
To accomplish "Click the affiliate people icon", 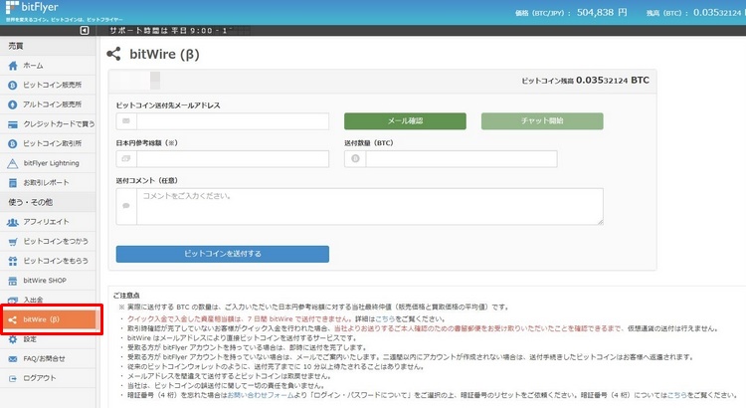I will pyautogui.click(x=13, y=222).
